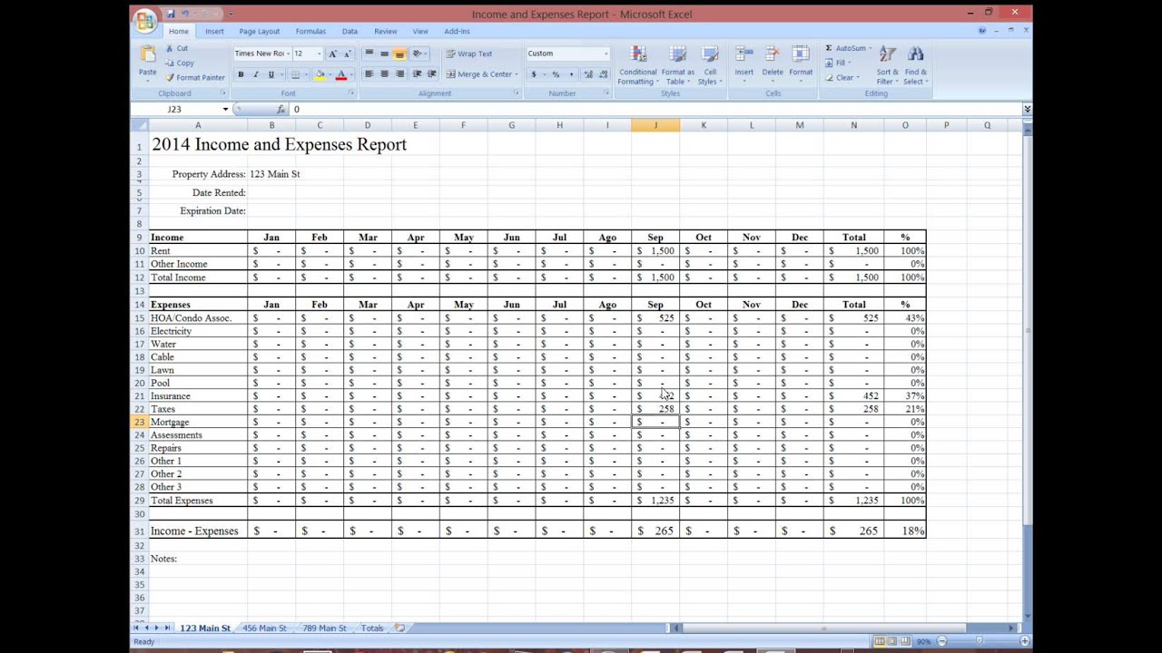Switch to the Page Layout tab
This screenshot has width=1162, height=653.
260,31
